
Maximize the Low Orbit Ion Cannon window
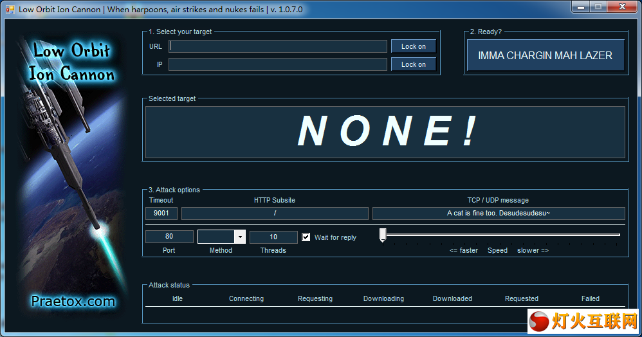(x=598, y=6)
